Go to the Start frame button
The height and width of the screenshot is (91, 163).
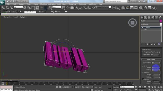[x=136, y=87]
